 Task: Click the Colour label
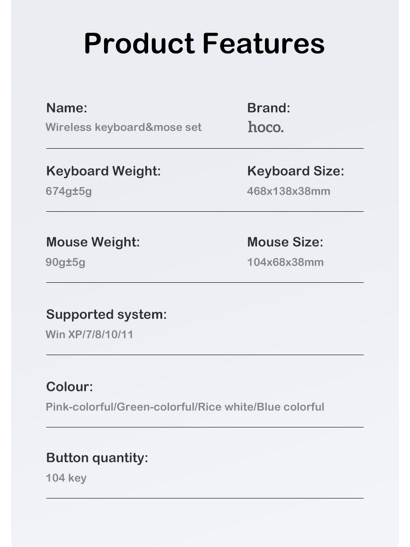click(69, 386)
